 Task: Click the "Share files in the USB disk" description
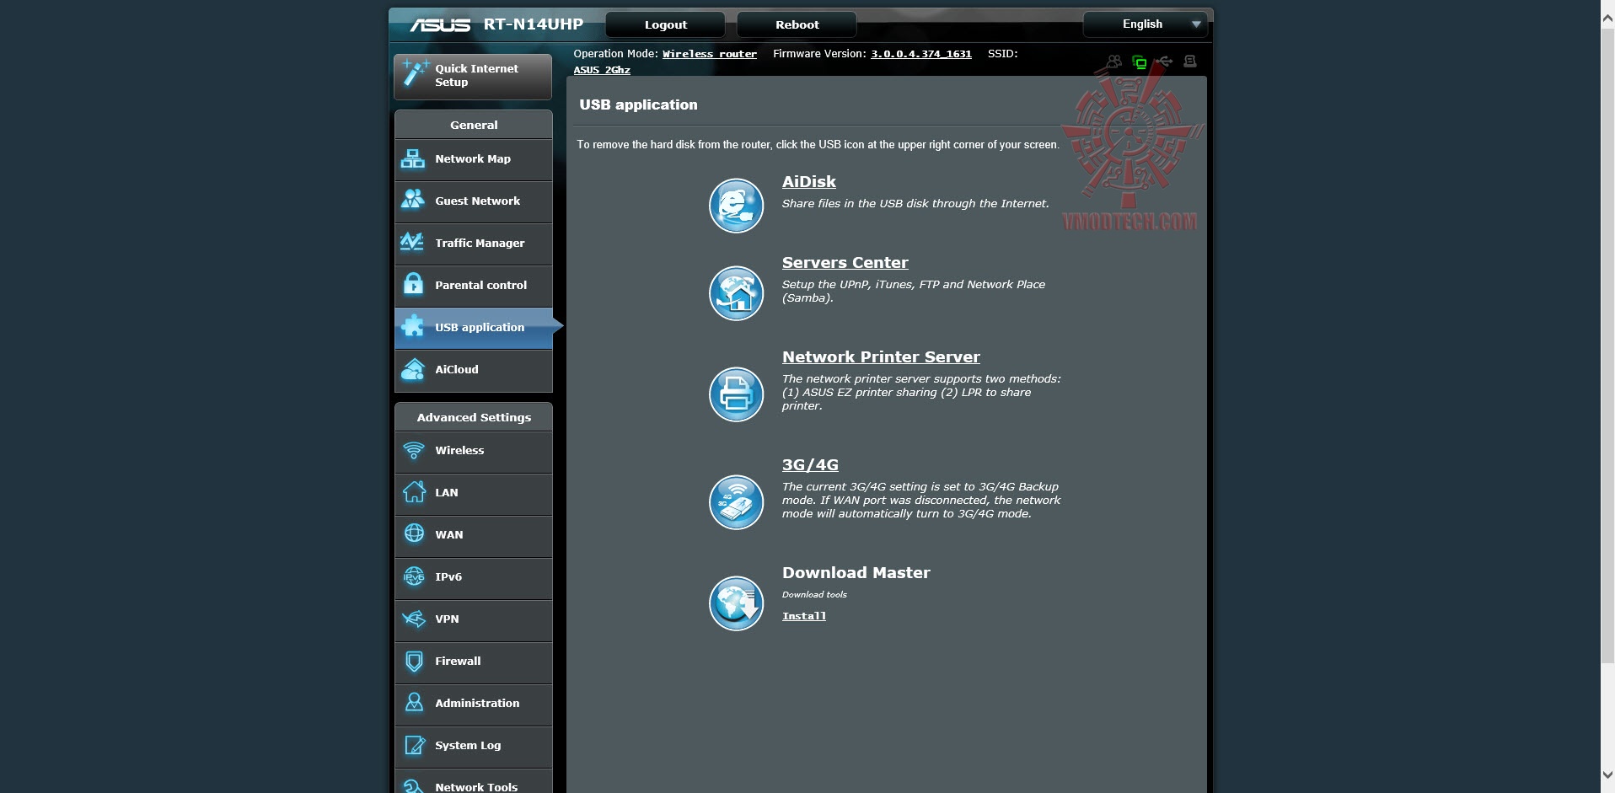click(915, 204)
